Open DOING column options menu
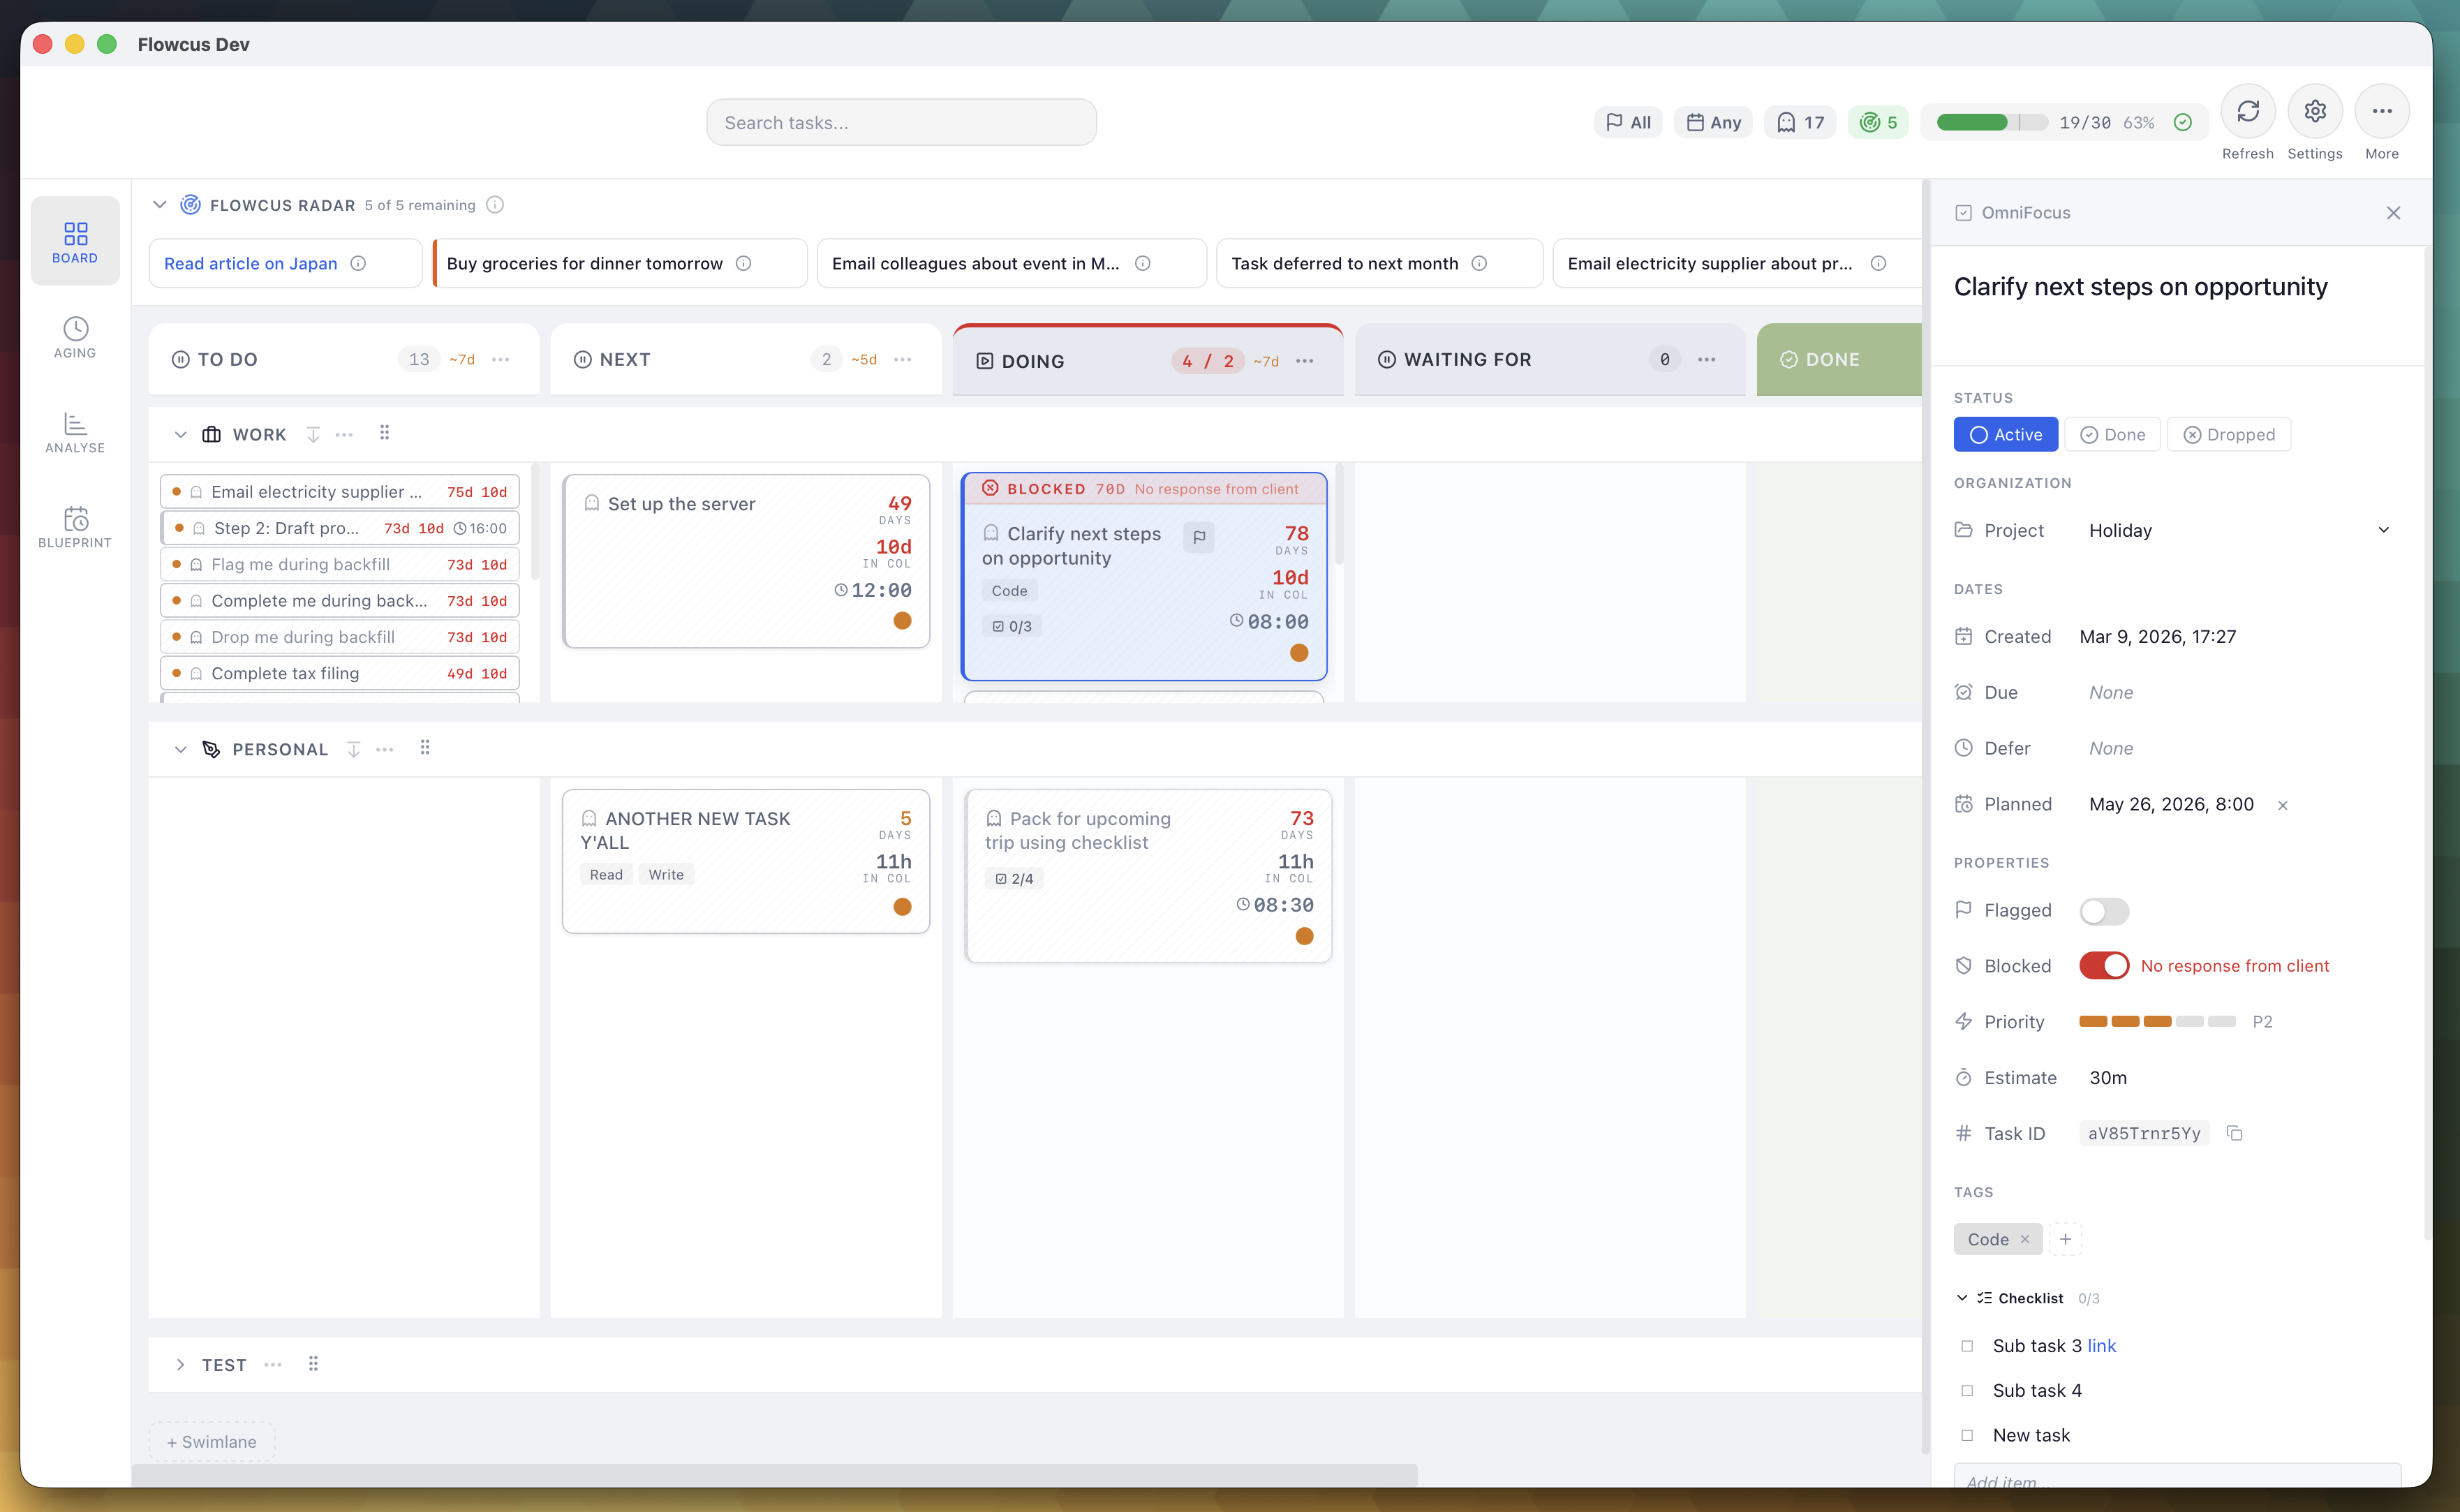This screenshot has width=2460, height=1512. 1305,361
